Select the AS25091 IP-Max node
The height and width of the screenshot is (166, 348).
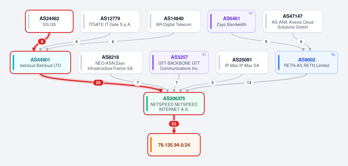[x=242, y=62]
